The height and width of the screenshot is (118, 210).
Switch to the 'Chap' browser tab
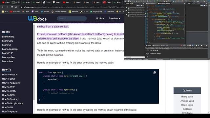pos(107,2)
